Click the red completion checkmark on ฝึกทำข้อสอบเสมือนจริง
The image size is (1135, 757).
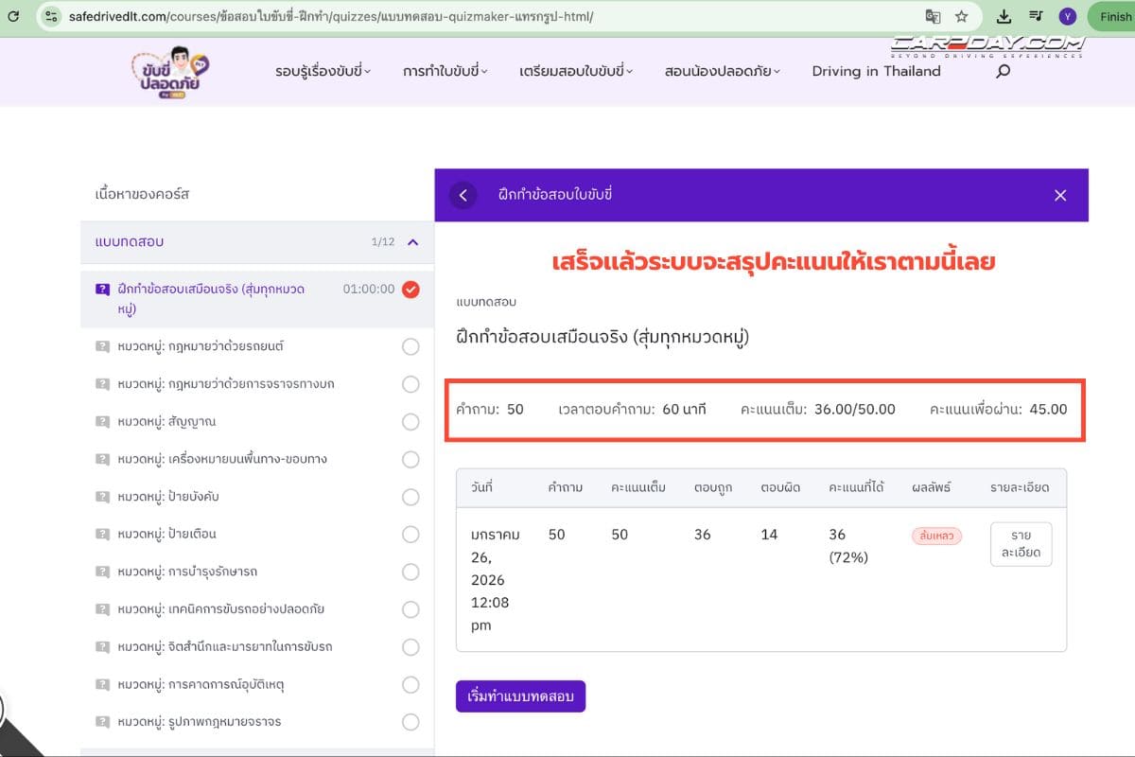(410, 290)
